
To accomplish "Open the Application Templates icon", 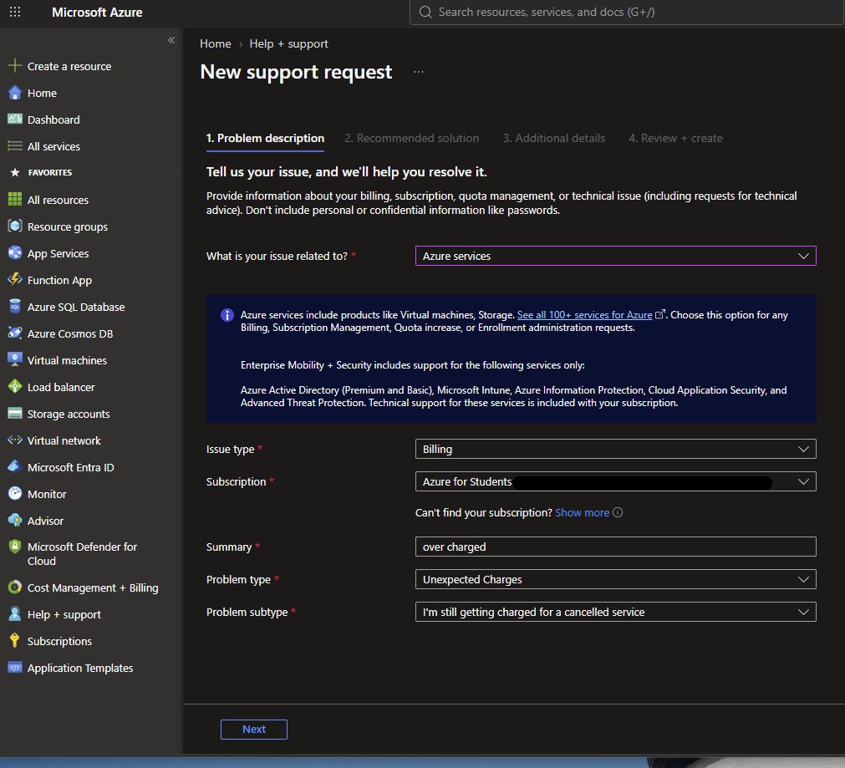I will coord(15,668).
